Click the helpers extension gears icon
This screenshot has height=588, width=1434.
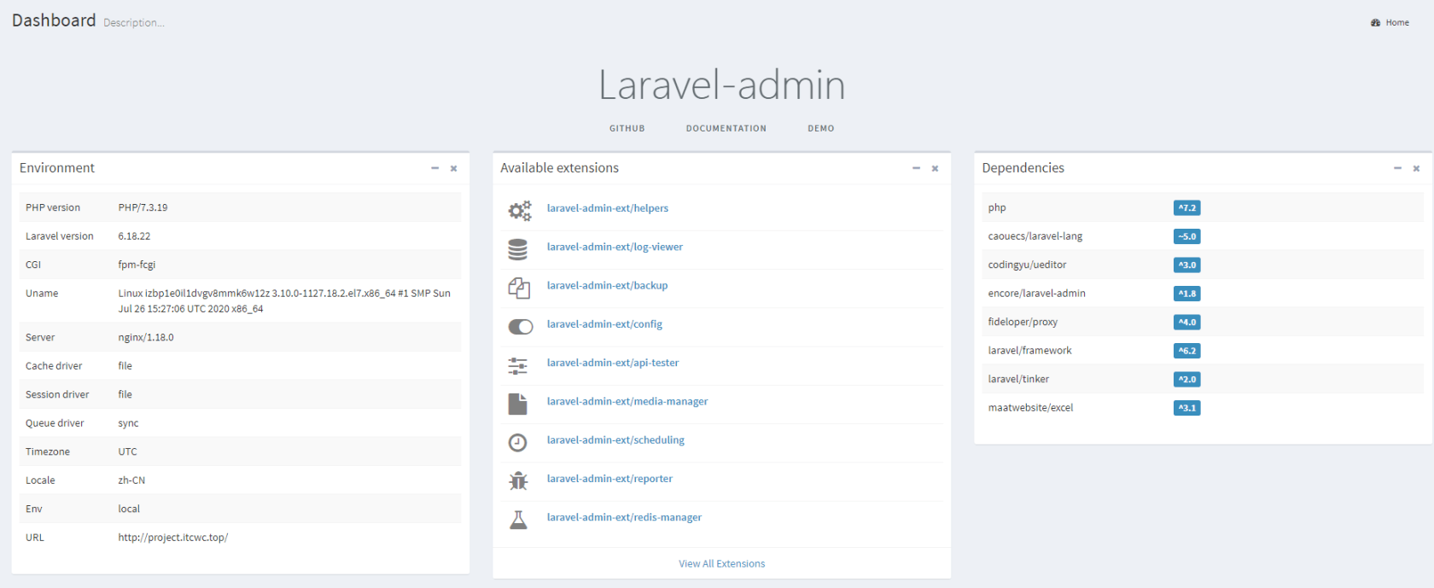(x=520, y=210)
